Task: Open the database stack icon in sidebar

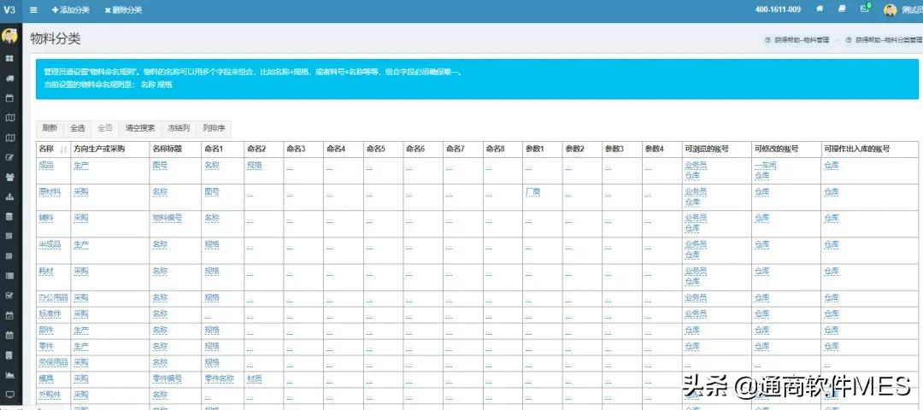Action: tap(9, 216)
